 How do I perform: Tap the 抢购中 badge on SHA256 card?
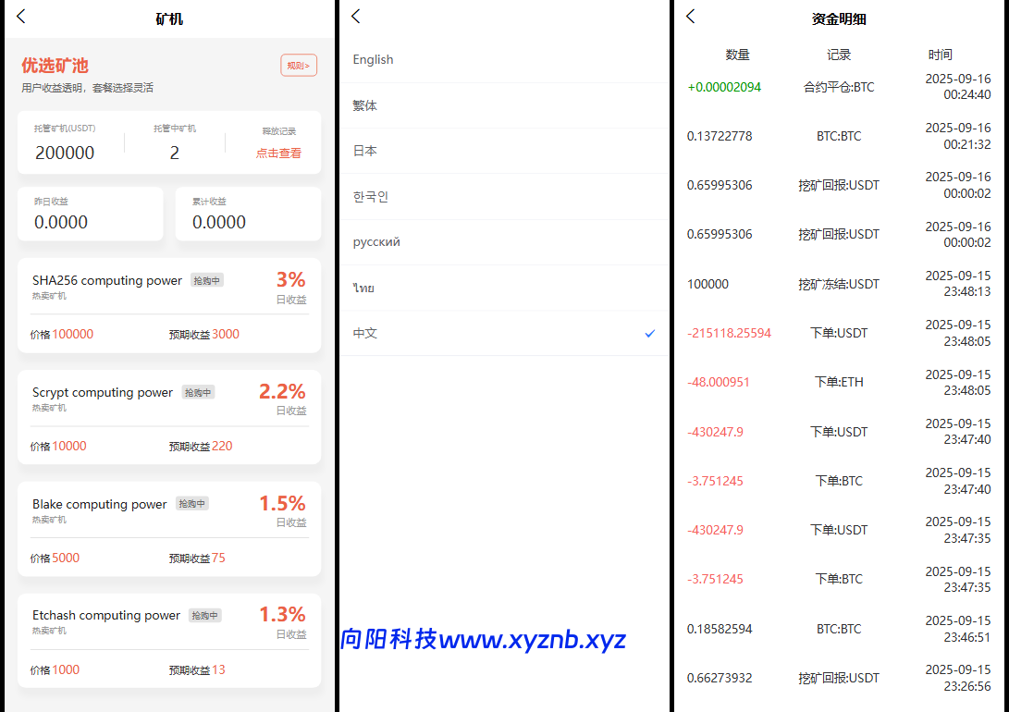pyautogui.click(x=204, y=280)
